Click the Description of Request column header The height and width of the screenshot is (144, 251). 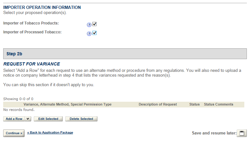click(158, 104)
